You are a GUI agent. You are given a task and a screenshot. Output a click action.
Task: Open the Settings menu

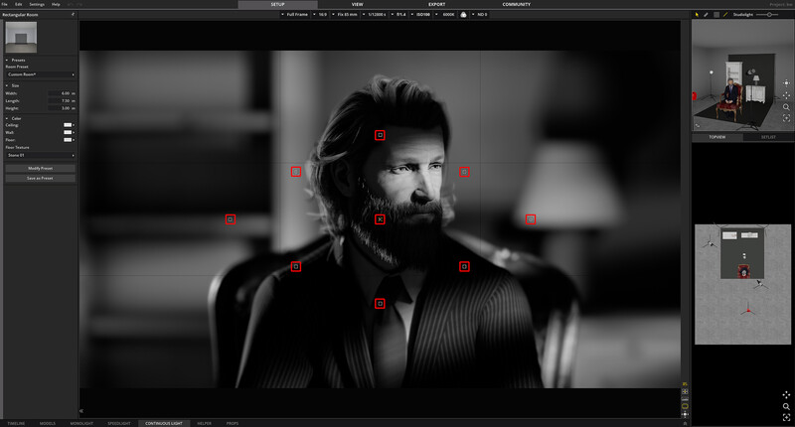[37, 4]
